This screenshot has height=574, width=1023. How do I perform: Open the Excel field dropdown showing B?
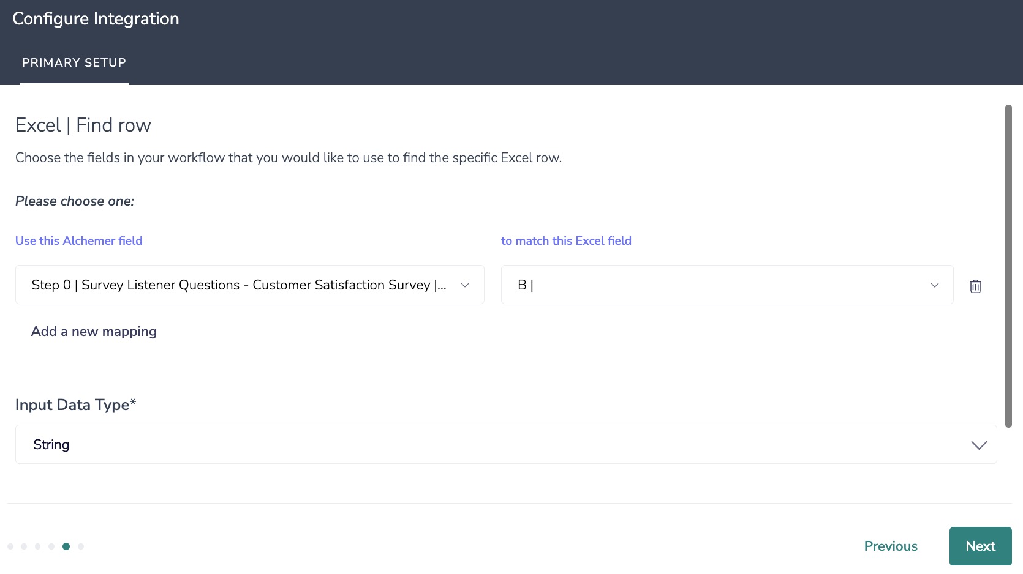click(717, 285)
